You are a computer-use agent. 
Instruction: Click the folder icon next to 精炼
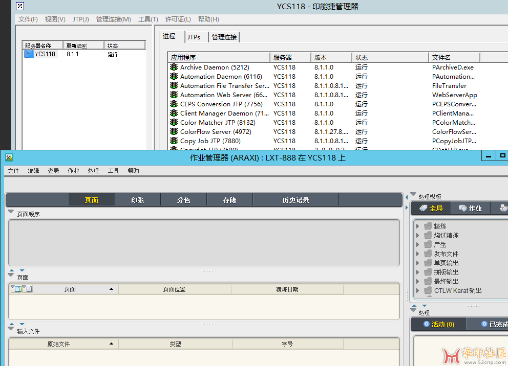[x=428, y=226]
